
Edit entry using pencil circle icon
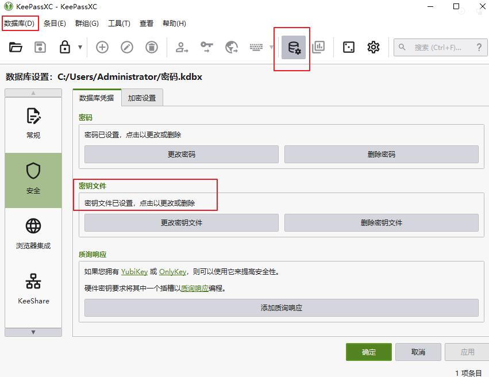click(x=127, y=47)
